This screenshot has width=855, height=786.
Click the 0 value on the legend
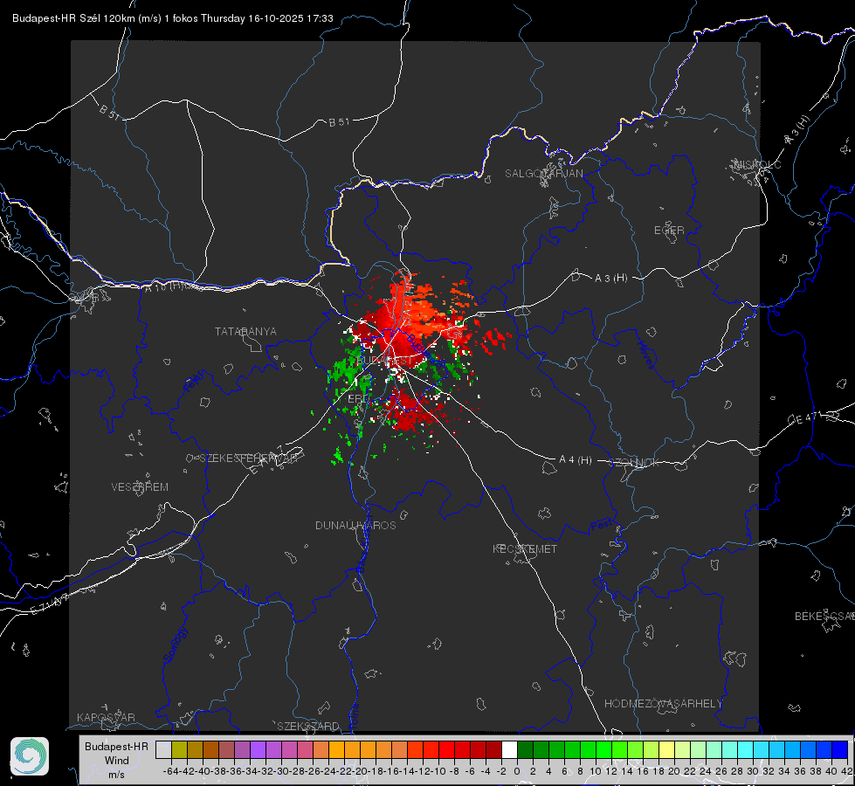coord(517,771)
